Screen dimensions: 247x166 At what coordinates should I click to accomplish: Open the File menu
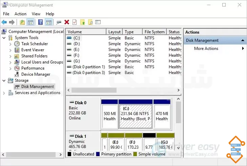tap(6, 14)
